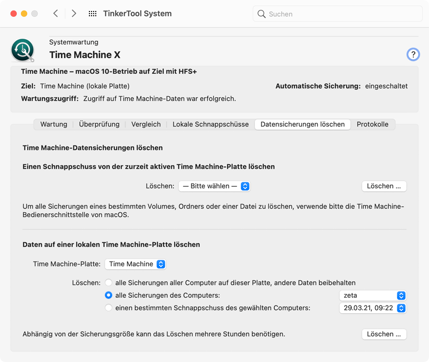The height and width of the screenshot is (362, 429).
Task: Minimize the window with yellow button
Action: point(24,14)
